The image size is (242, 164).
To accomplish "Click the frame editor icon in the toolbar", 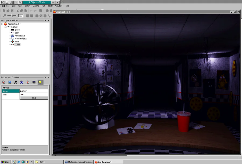I will pyautogui.click(x=37, y=16).
